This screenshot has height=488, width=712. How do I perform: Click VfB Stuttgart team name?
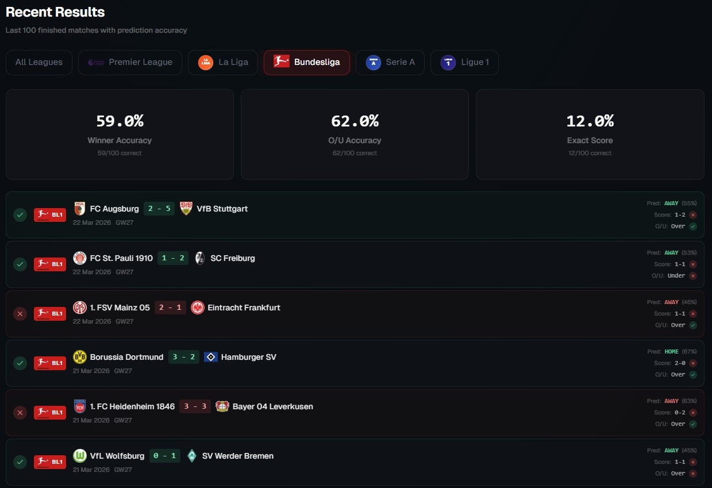coord(222,209)
